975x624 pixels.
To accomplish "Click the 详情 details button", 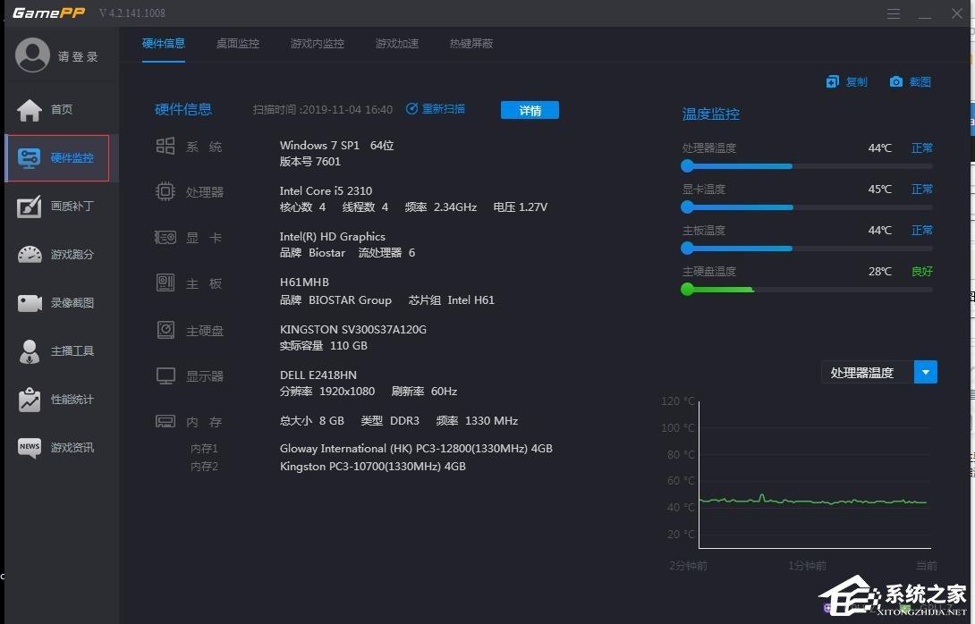I will [530, 110].
